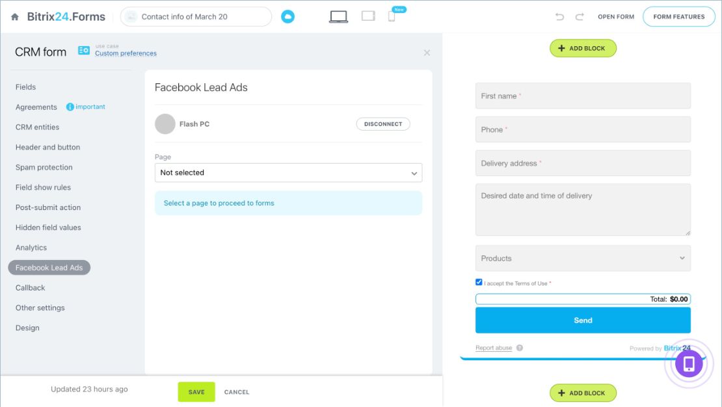Click the blue cloud sync icon
The width and height of the screenshot is (722, 407).
(287, 16)
